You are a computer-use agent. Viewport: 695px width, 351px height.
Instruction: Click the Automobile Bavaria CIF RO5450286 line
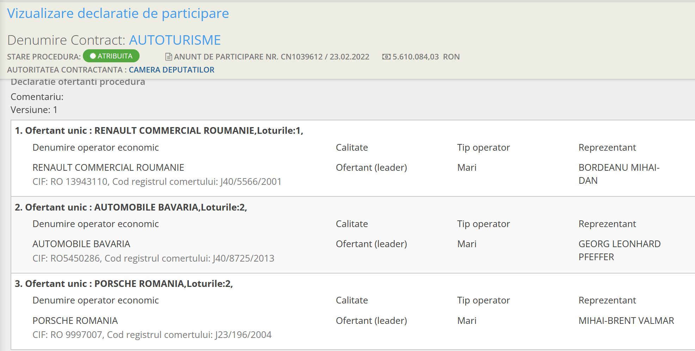[153, 258]
